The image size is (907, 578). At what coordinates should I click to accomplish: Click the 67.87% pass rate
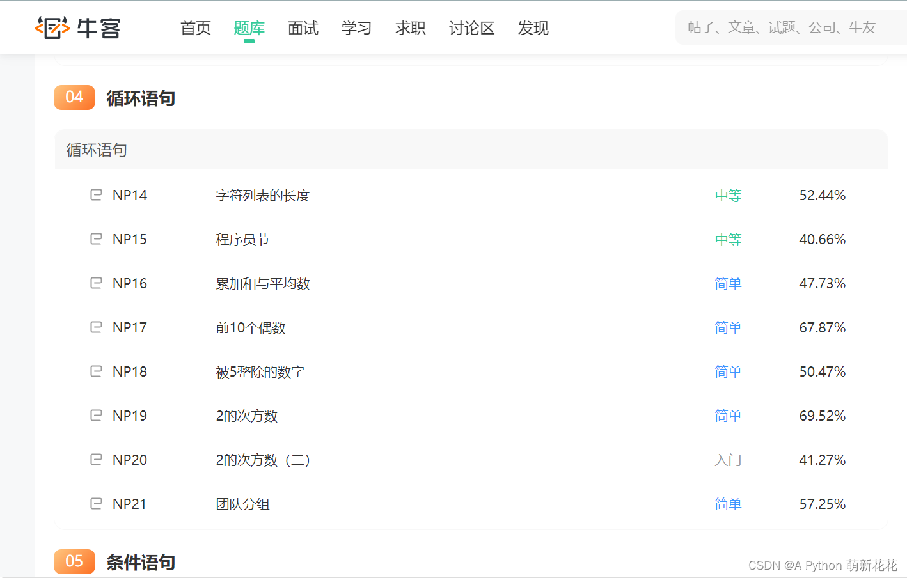click(823, 327)
